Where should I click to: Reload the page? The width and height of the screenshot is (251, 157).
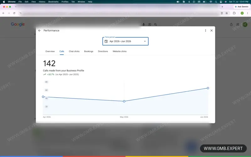tap(14, 13)
